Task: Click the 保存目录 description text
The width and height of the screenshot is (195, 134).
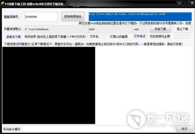Action: 55,37
